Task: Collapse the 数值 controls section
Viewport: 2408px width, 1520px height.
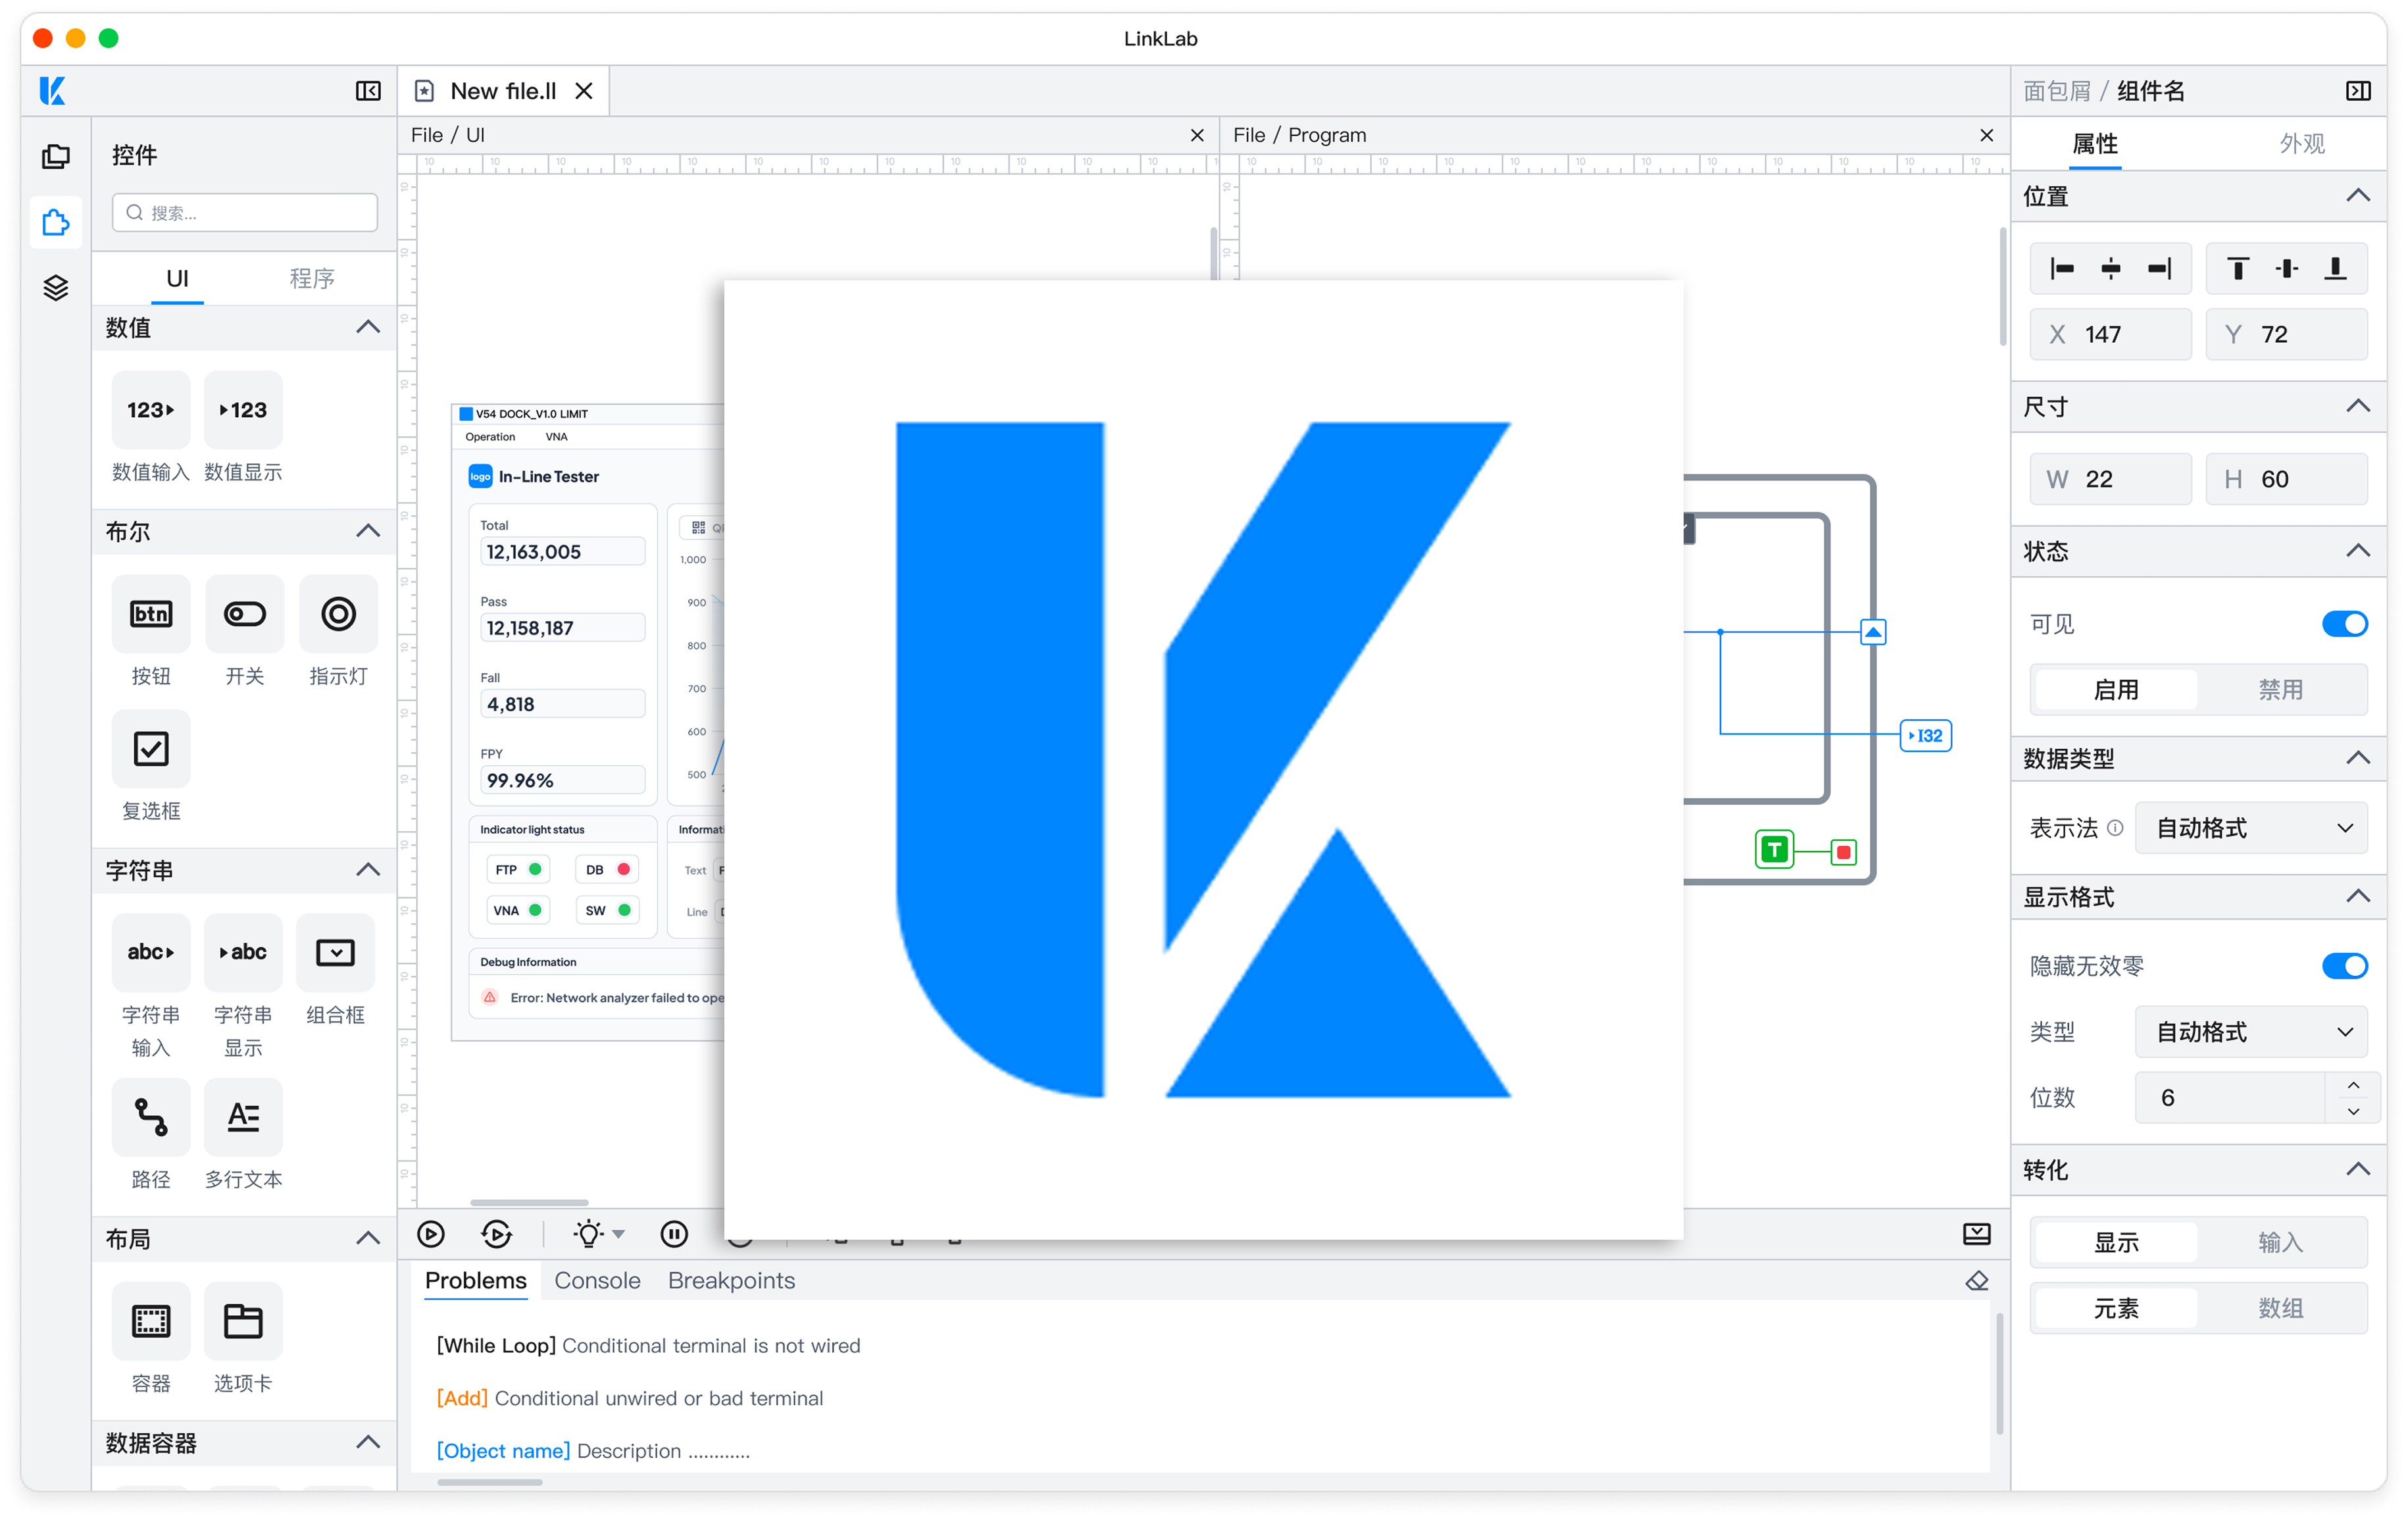Action: [368, 327]
